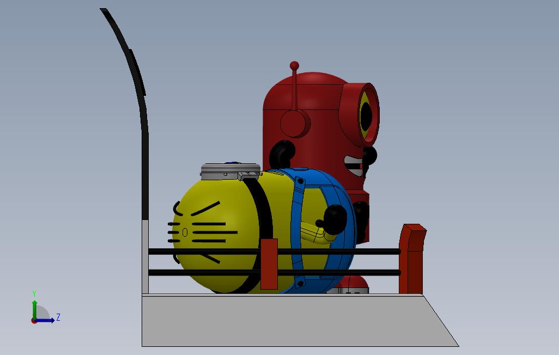Select the large red corner post at right
The image size is (559, 355).
click(412, 259)
